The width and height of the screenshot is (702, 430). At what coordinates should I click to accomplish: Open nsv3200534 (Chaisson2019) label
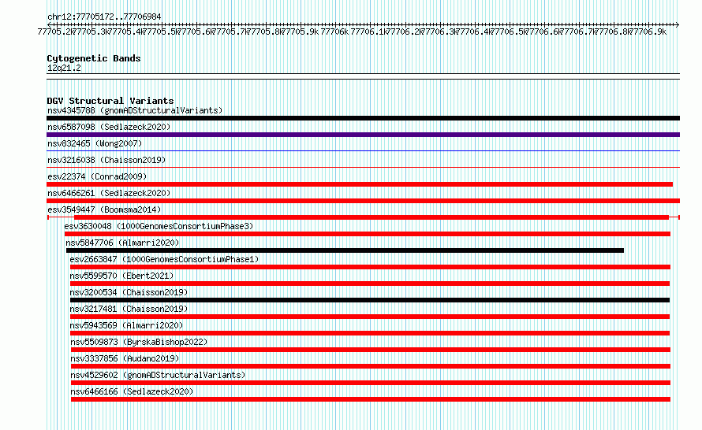[x=129, y=292]
